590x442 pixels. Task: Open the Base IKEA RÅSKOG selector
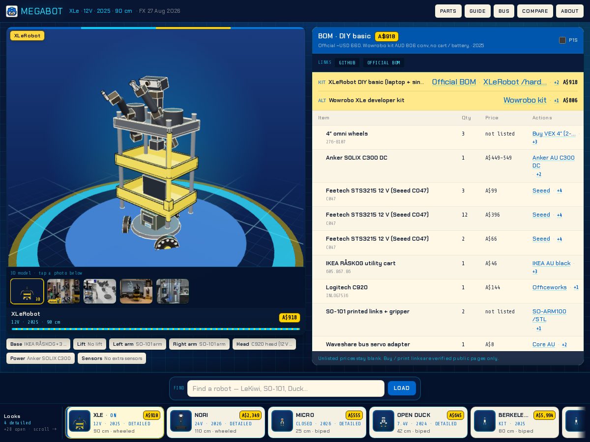38,344
